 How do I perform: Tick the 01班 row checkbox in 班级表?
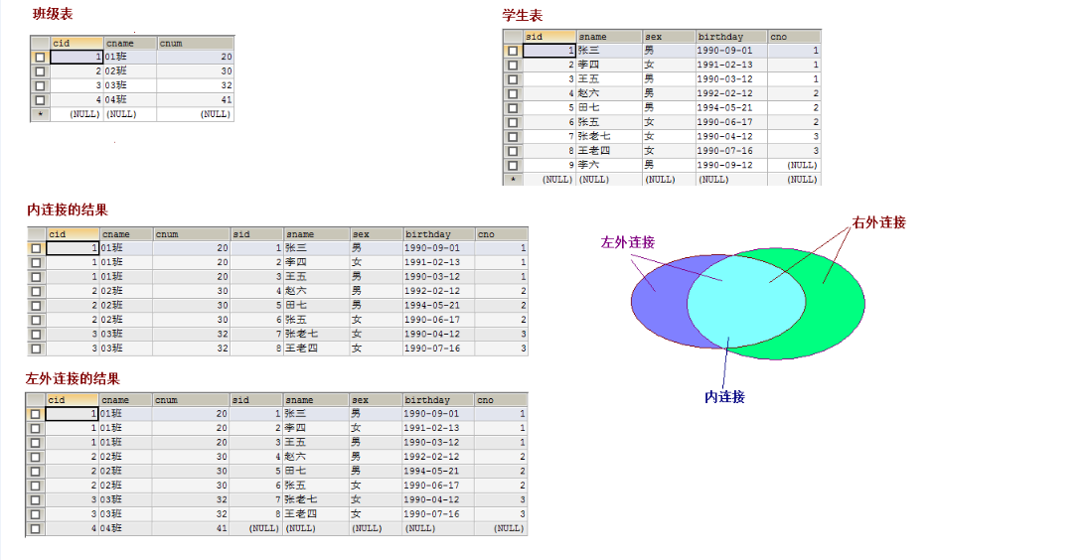tap(41, 57)
